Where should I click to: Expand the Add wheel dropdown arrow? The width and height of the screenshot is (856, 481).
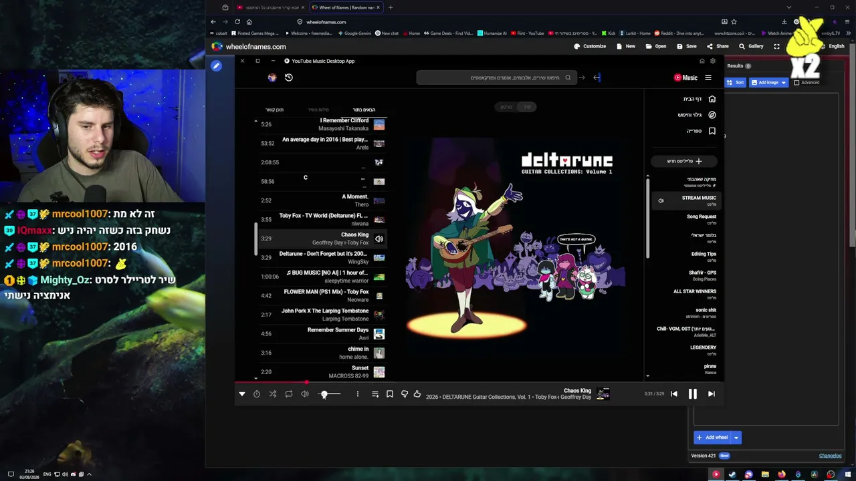(736, 438)
